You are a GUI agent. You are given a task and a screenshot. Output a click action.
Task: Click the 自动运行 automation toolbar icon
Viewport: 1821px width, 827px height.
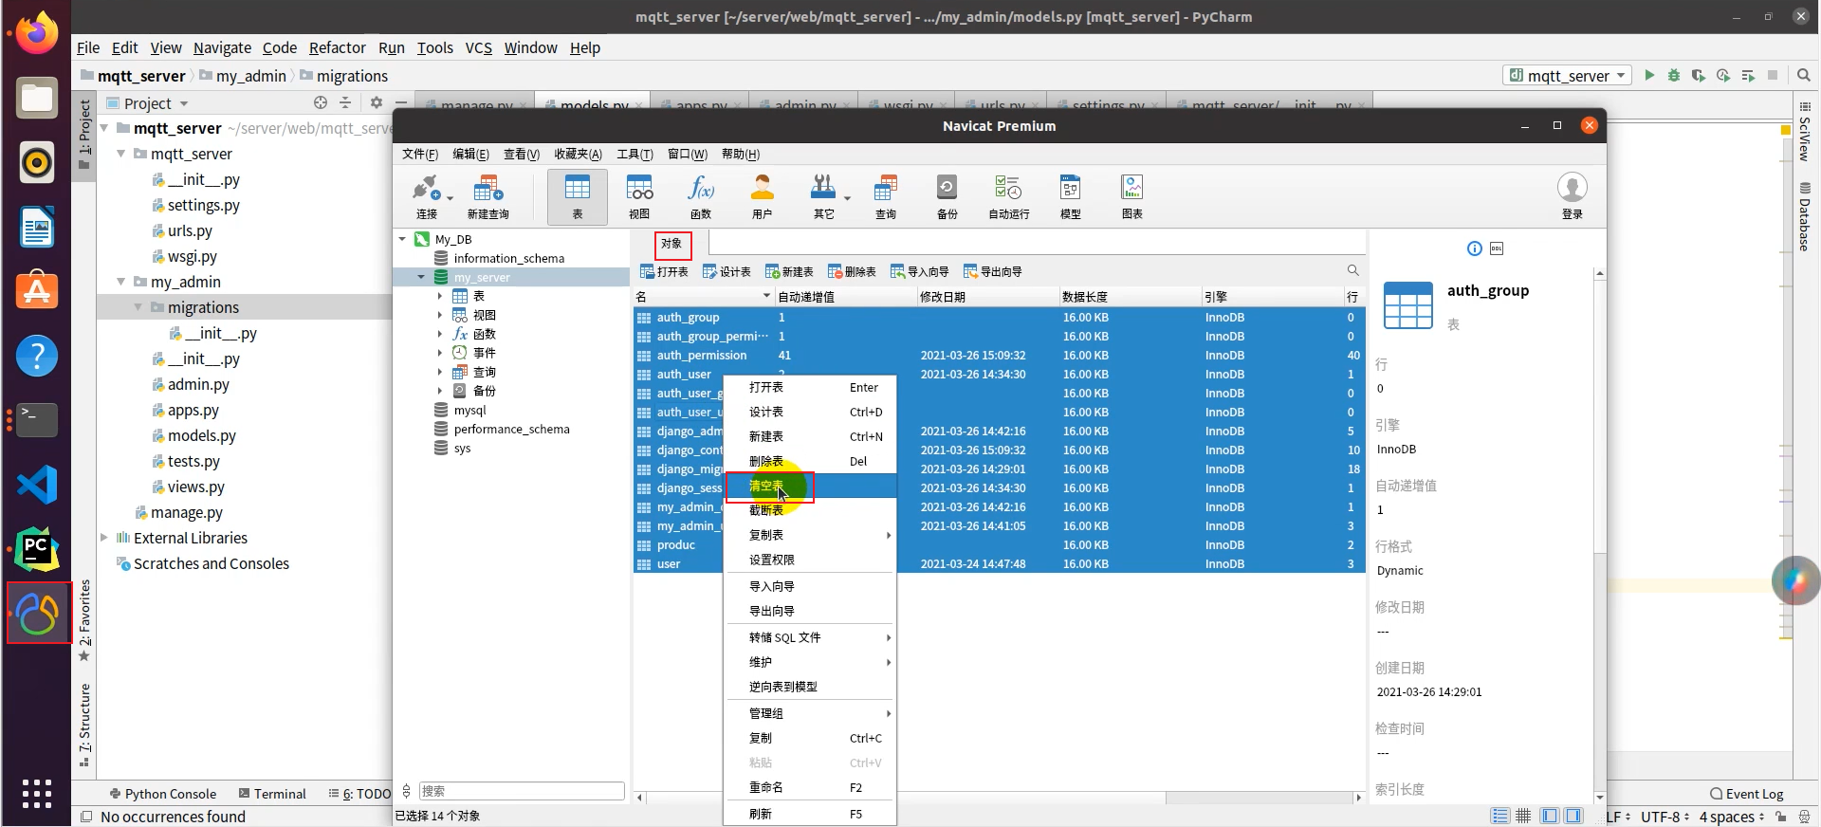click(x=1008, y=196)
